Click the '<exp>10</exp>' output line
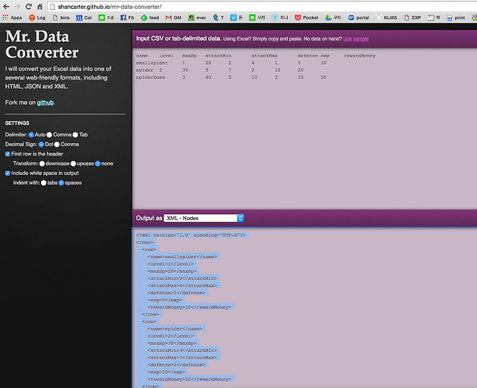Screen dimensions: 477x388 (166, 372)
